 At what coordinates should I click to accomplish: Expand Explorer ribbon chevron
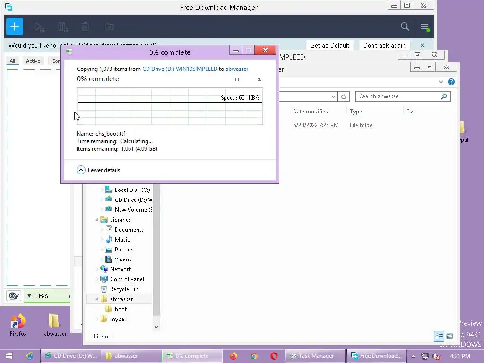[x=441, y=82]
